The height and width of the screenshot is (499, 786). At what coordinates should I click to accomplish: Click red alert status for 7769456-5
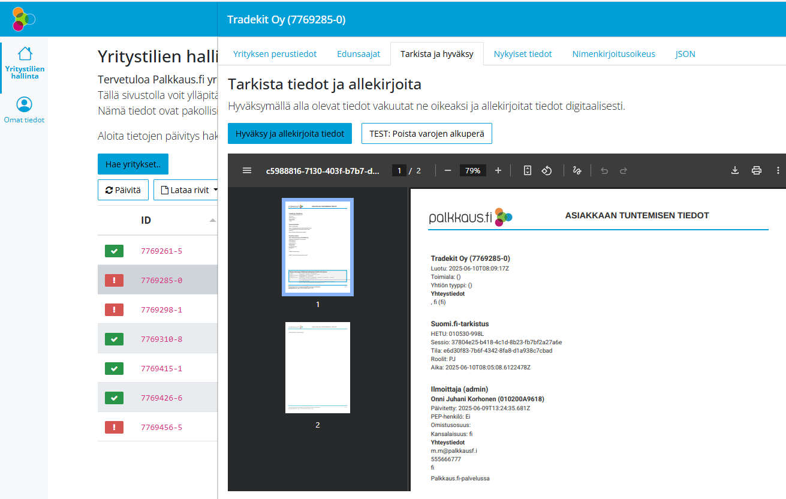pyautogui.click(x=114, y=427)
